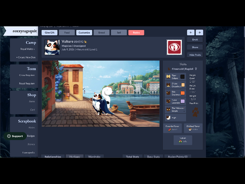Switch to the Heritage tab
245x184 pixels.
75,156
